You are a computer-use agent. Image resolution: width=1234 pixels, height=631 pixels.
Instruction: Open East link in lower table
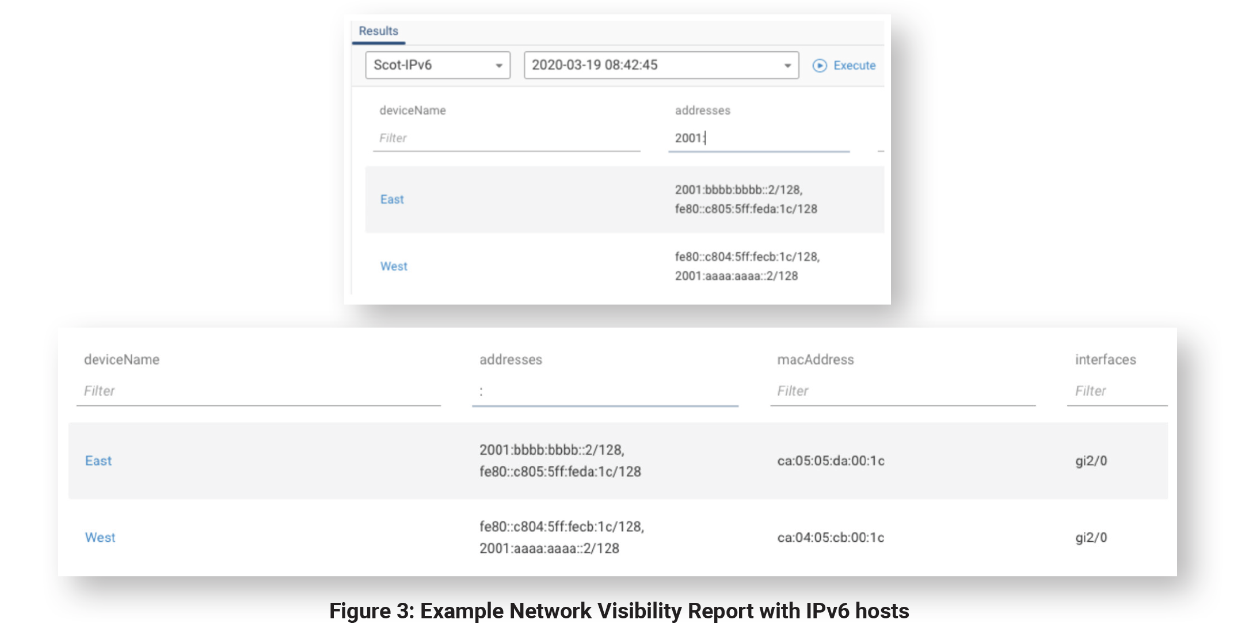(98, 461)
